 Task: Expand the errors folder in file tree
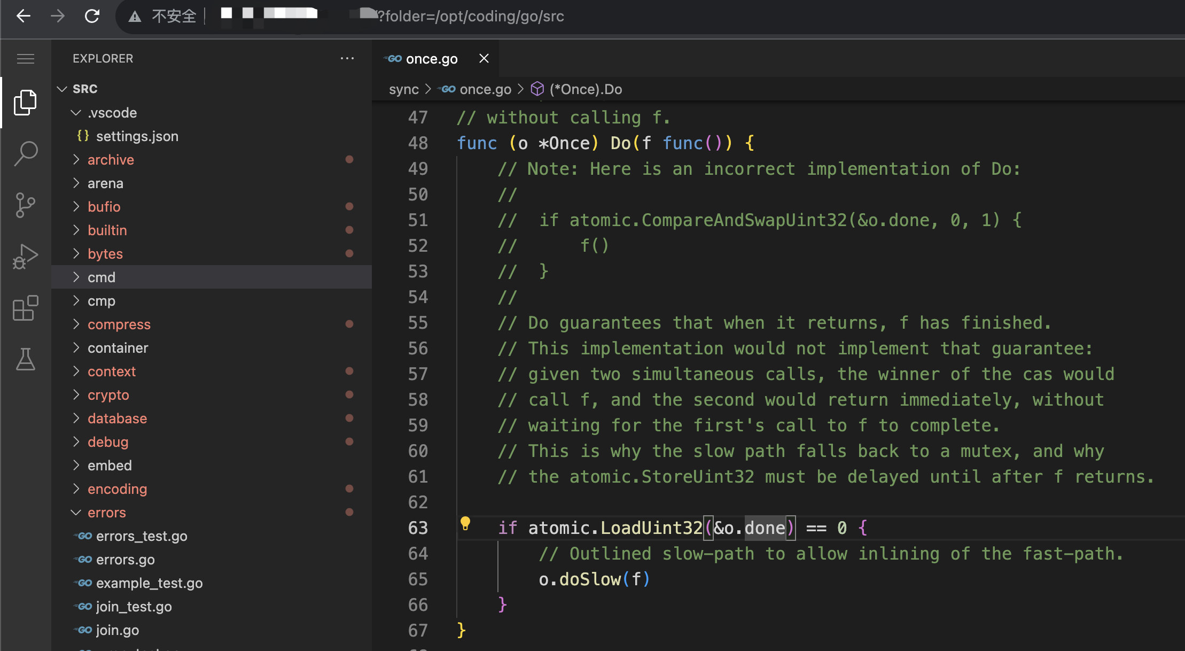click(106, 511)
